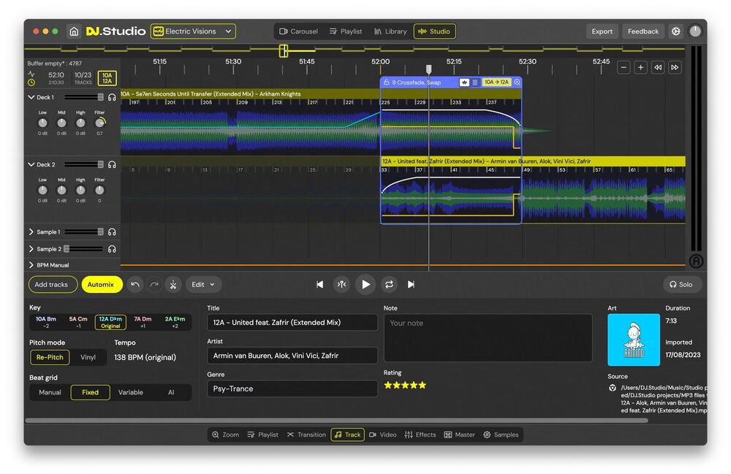Open the Samples panel
This screenshot has width=731, height=474.
tap(501, 434)
